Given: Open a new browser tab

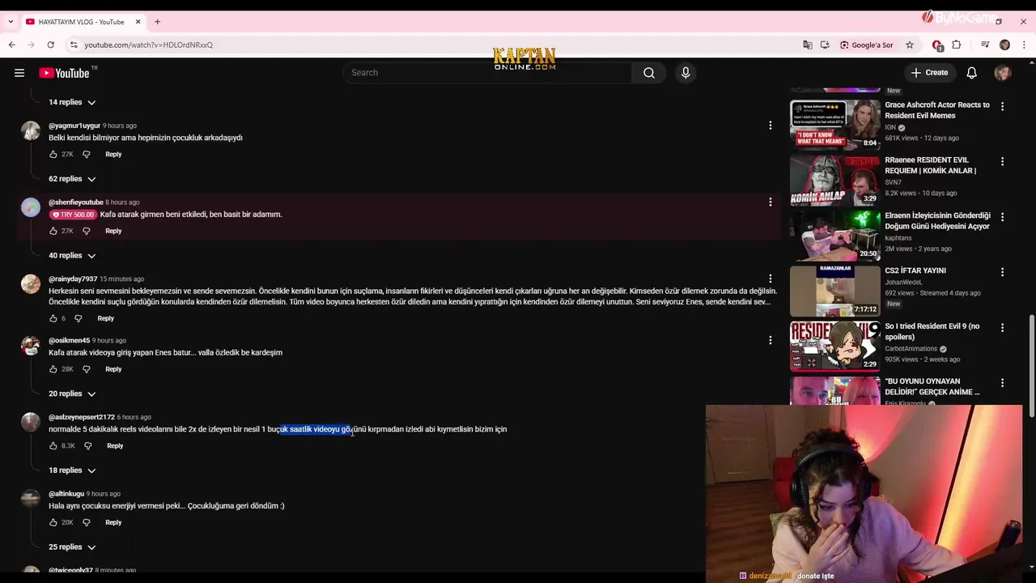Looking at the screenshot, I should 157,22.
